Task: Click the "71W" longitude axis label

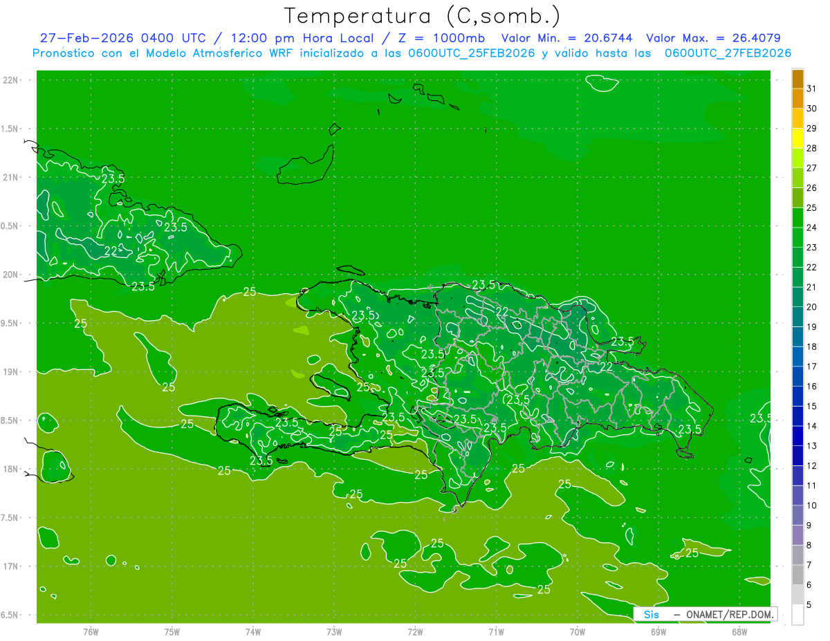Action: pos(496,631)
